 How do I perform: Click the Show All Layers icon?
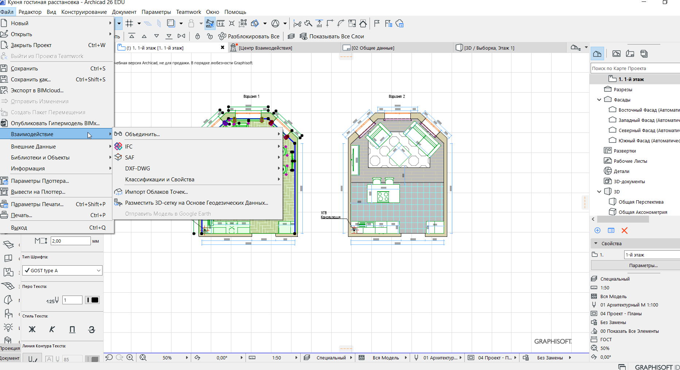point(303,36)
